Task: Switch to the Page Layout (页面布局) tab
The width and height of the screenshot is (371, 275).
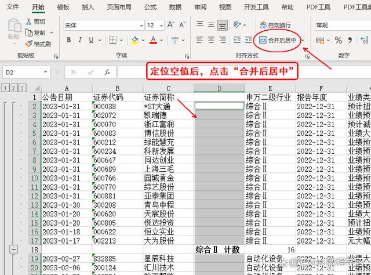Action: [119, 7]
